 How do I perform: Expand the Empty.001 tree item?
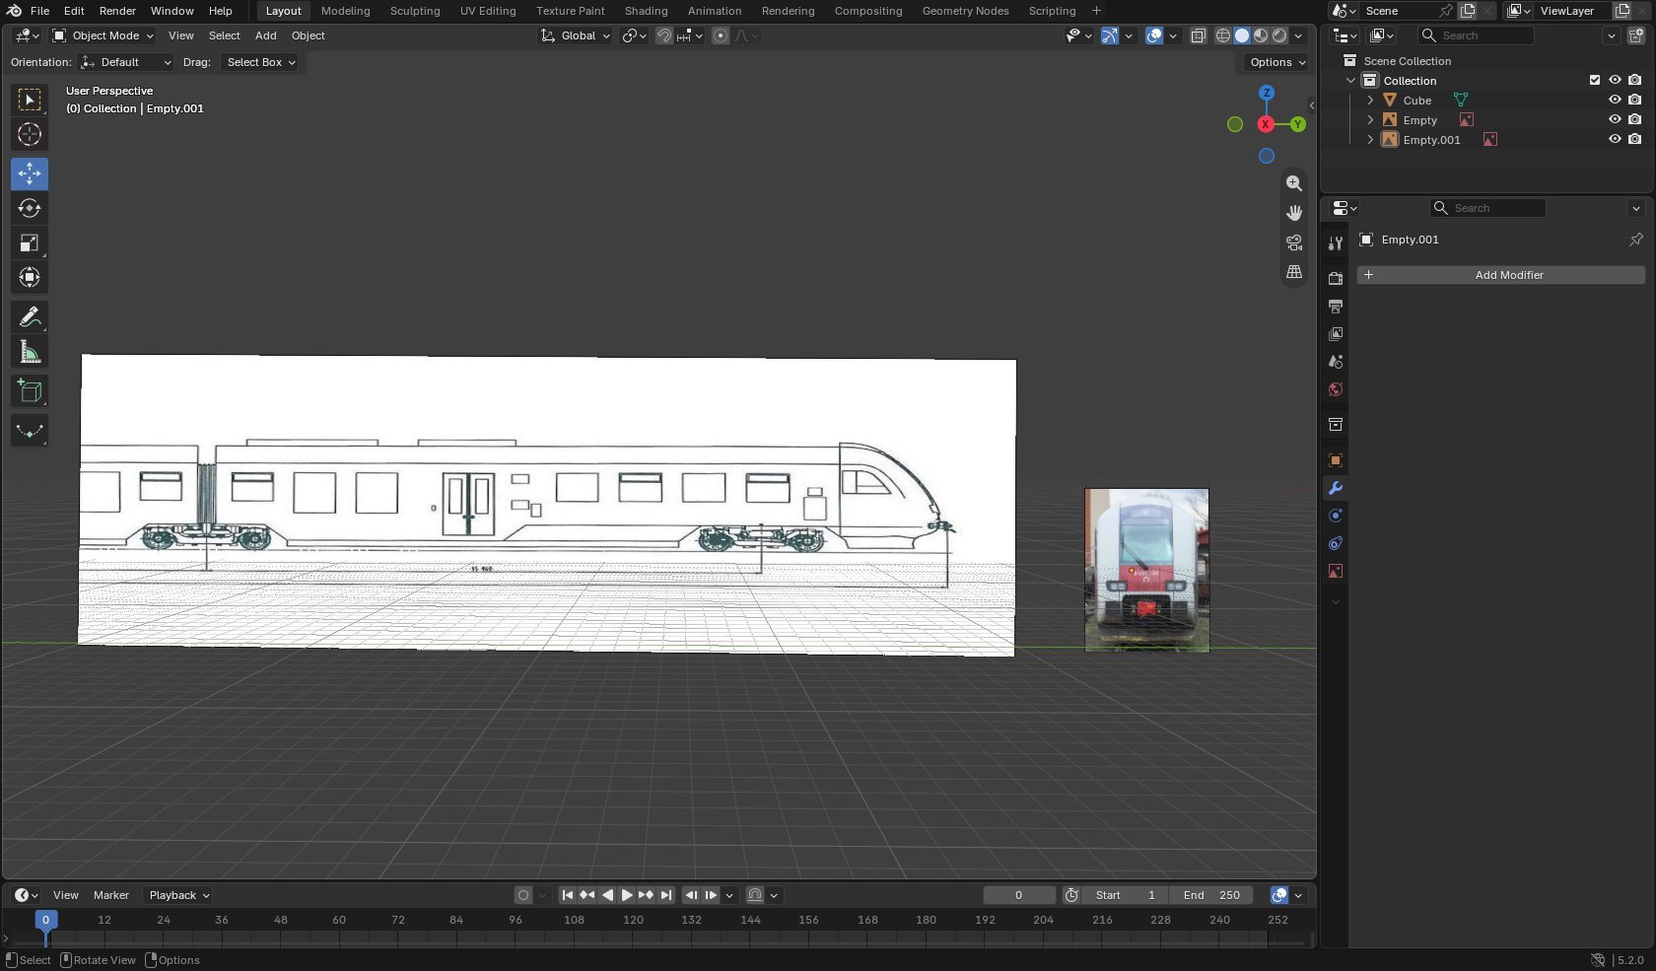click(x=1370, y=139)
